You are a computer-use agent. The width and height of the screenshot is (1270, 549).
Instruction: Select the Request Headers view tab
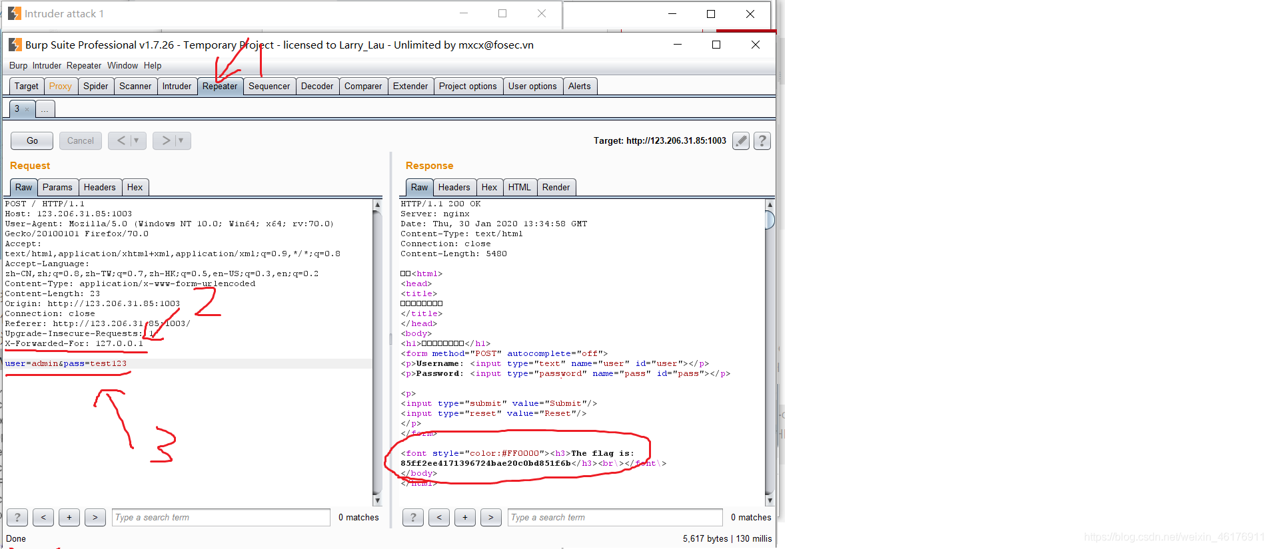pyautogui.click(x=100, y=187)
